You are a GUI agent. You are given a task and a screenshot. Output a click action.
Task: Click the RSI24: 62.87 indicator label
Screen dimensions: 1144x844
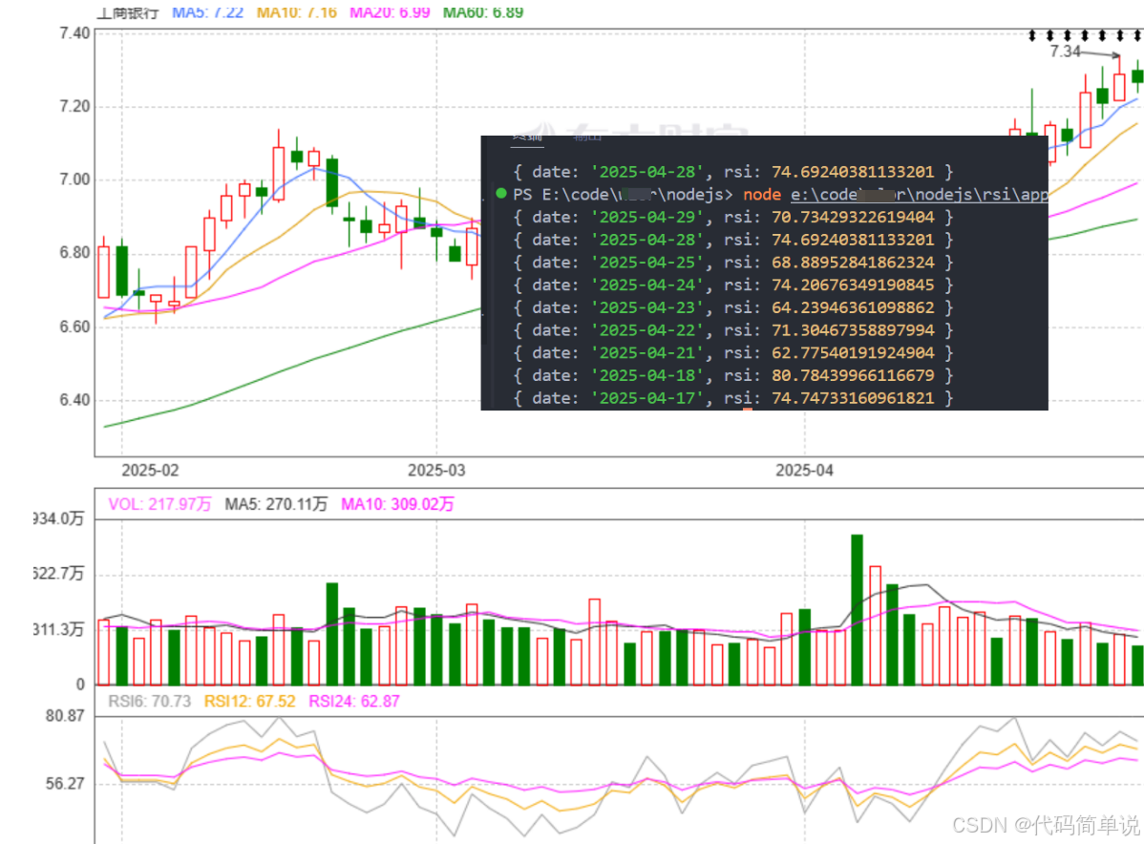coord(356,701)
